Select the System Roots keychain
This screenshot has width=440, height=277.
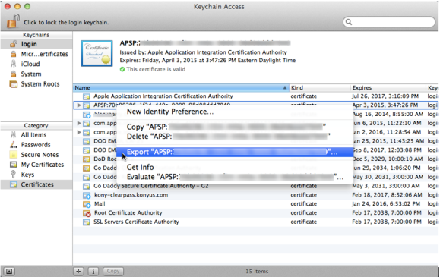(x=36, y=84)
